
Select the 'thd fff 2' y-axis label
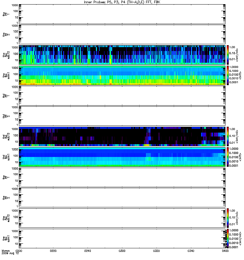pos(6,116)
